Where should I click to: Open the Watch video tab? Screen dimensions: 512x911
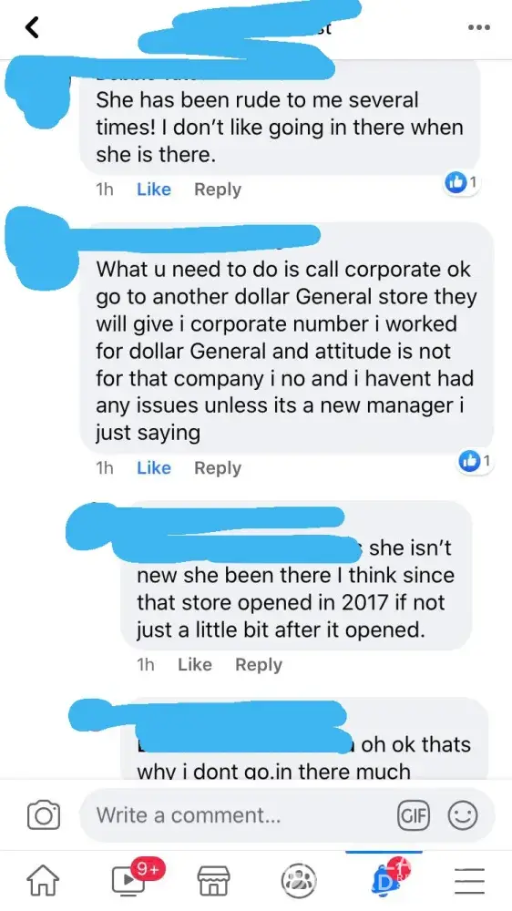131,878
